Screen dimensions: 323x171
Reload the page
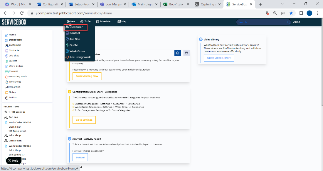tap(22, 13)
